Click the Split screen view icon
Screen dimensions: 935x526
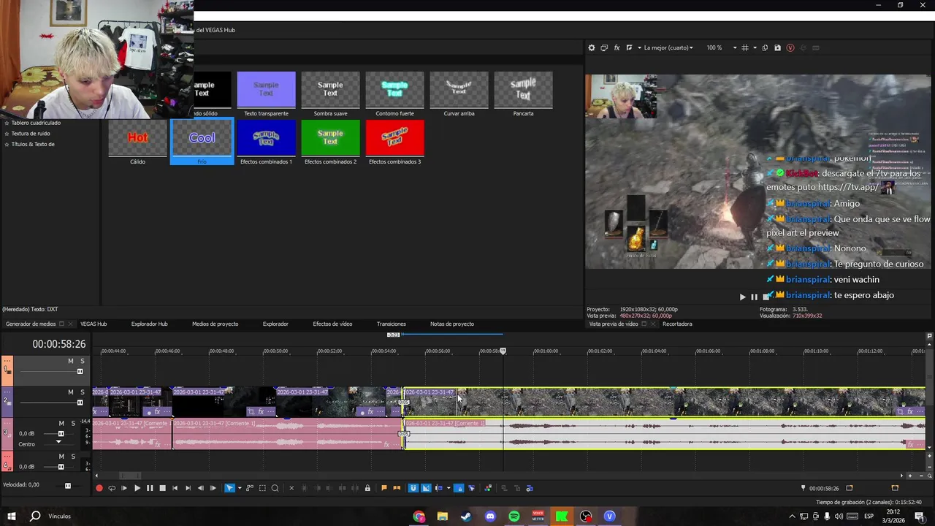629,47
